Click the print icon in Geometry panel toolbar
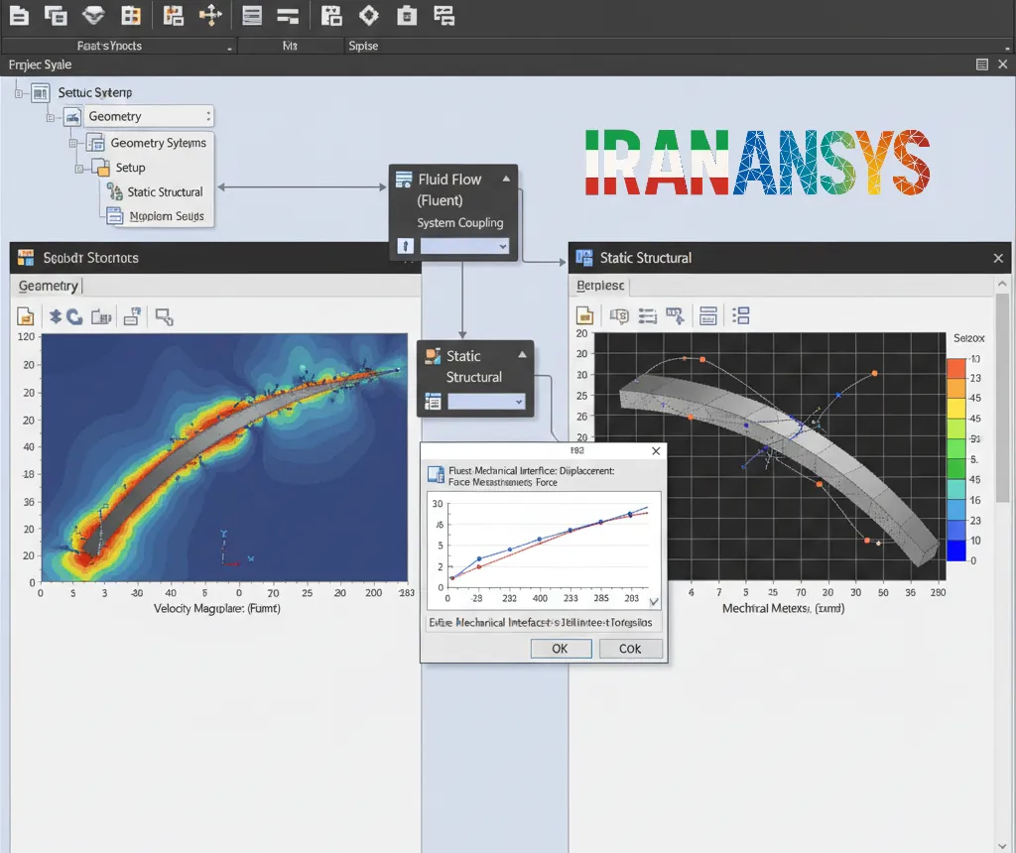The width and height of the screenshot is (1016, 853). (132, 316)
